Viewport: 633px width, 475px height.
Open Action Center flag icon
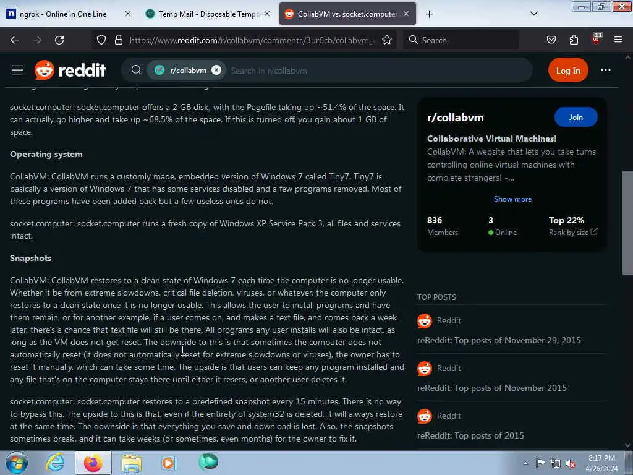540,463
